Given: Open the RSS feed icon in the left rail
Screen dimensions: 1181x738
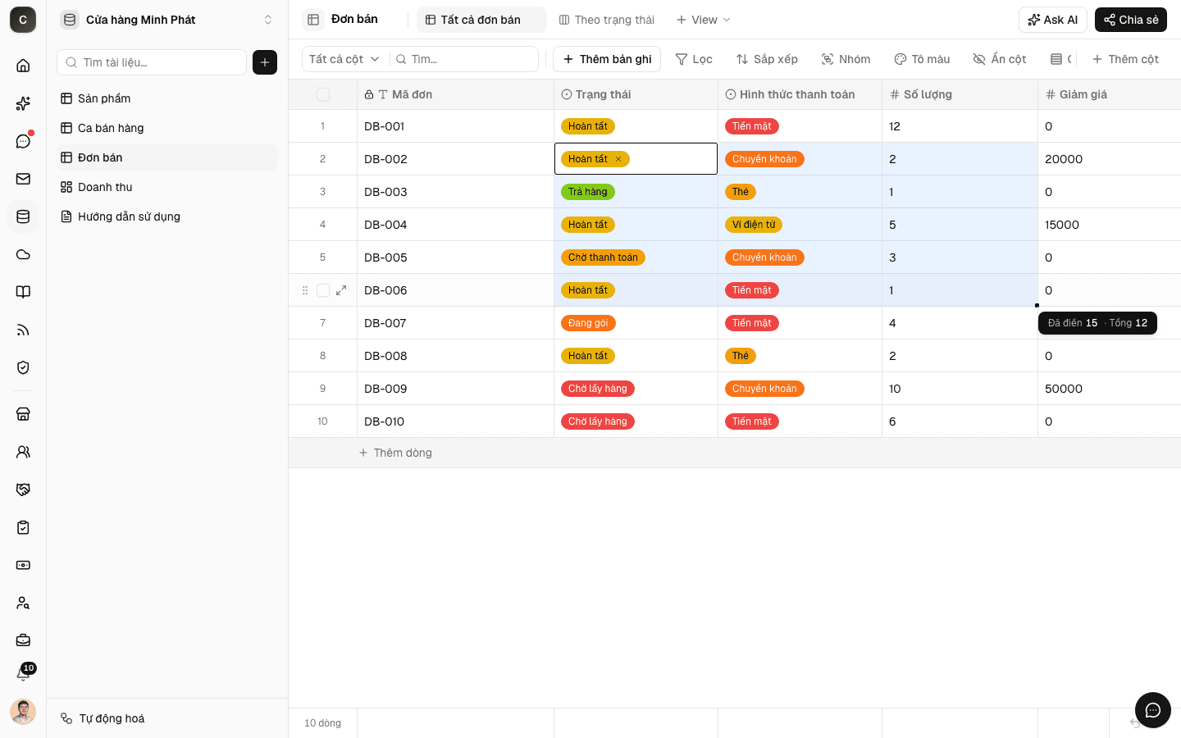Looking at the screenshot, I should (x=23, y=330).
